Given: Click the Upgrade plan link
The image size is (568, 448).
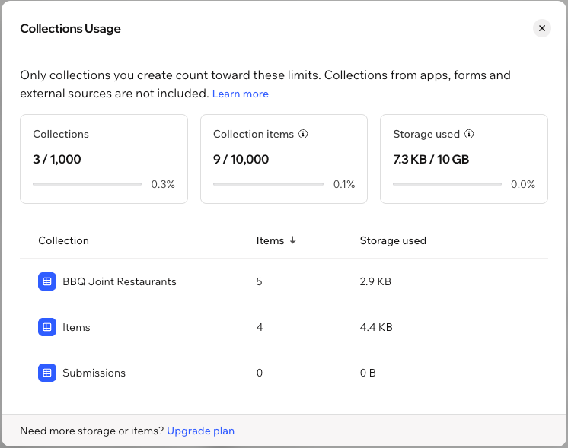Looking at the screenshot, I should [x=200, y=431].
